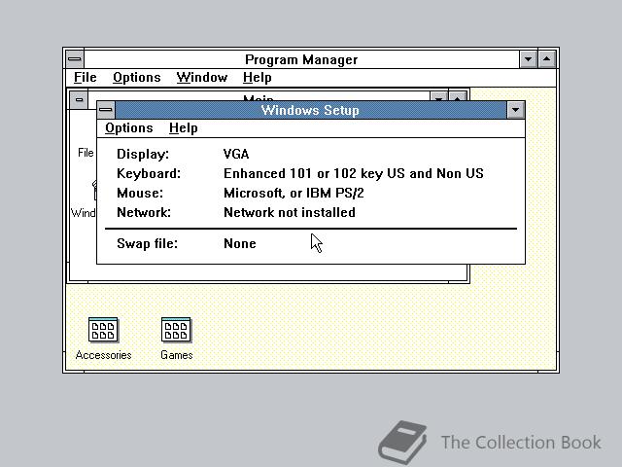Open the Main group window control-menu box
622x467 pixels.
coord(79,99)
